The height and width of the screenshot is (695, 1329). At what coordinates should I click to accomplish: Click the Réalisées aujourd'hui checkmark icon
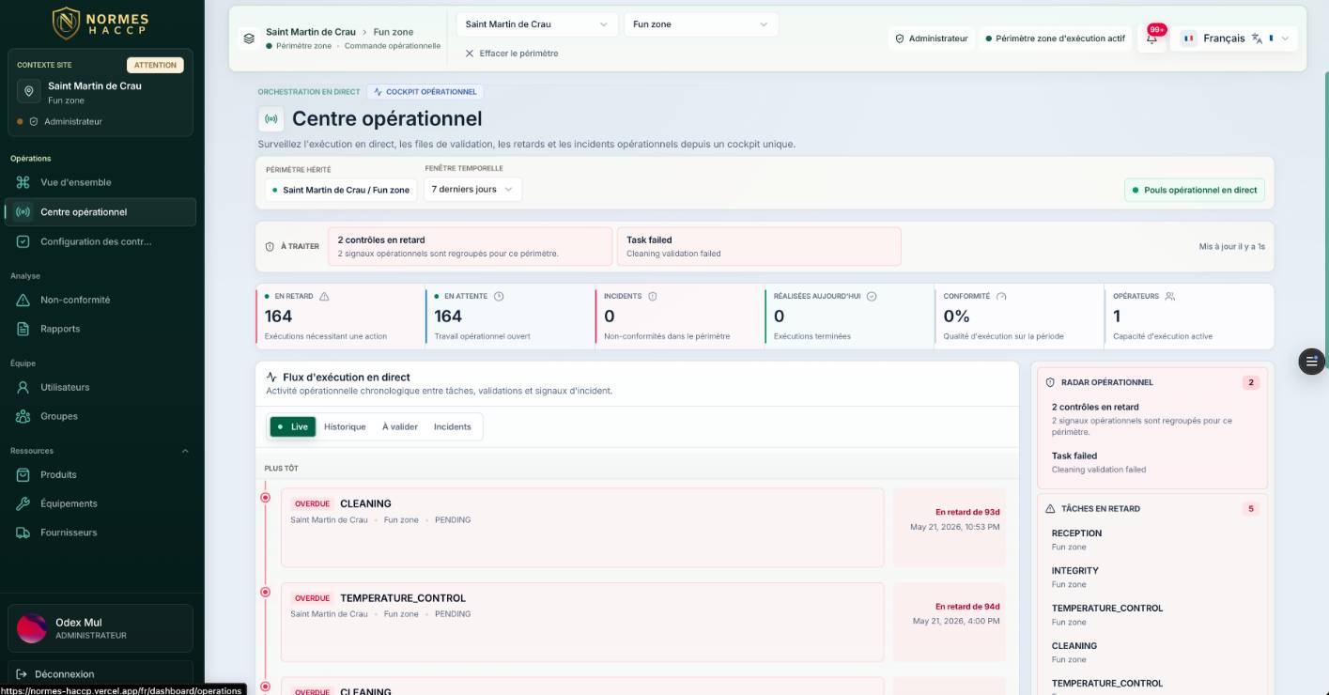coord(872,296)
